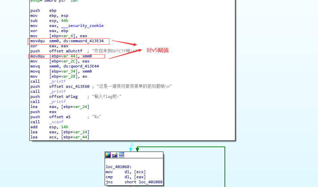The height and width of the screenshot is (187, 318).
Task: Click var_44 in 'lea ecx, [ebp+var_44]'
Action: (80, 137)
